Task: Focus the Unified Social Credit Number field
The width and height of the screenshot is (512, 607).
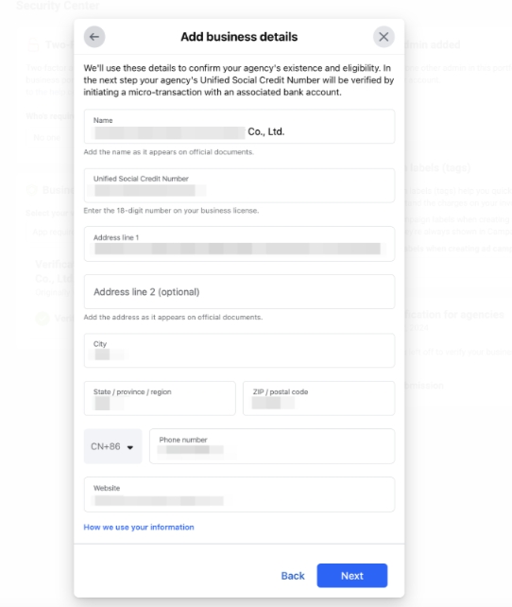Action: click(x=239, y=185)
